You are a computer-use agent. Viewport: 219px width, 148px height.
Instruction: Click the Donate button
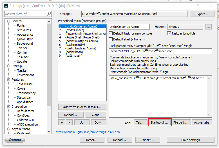15,140
